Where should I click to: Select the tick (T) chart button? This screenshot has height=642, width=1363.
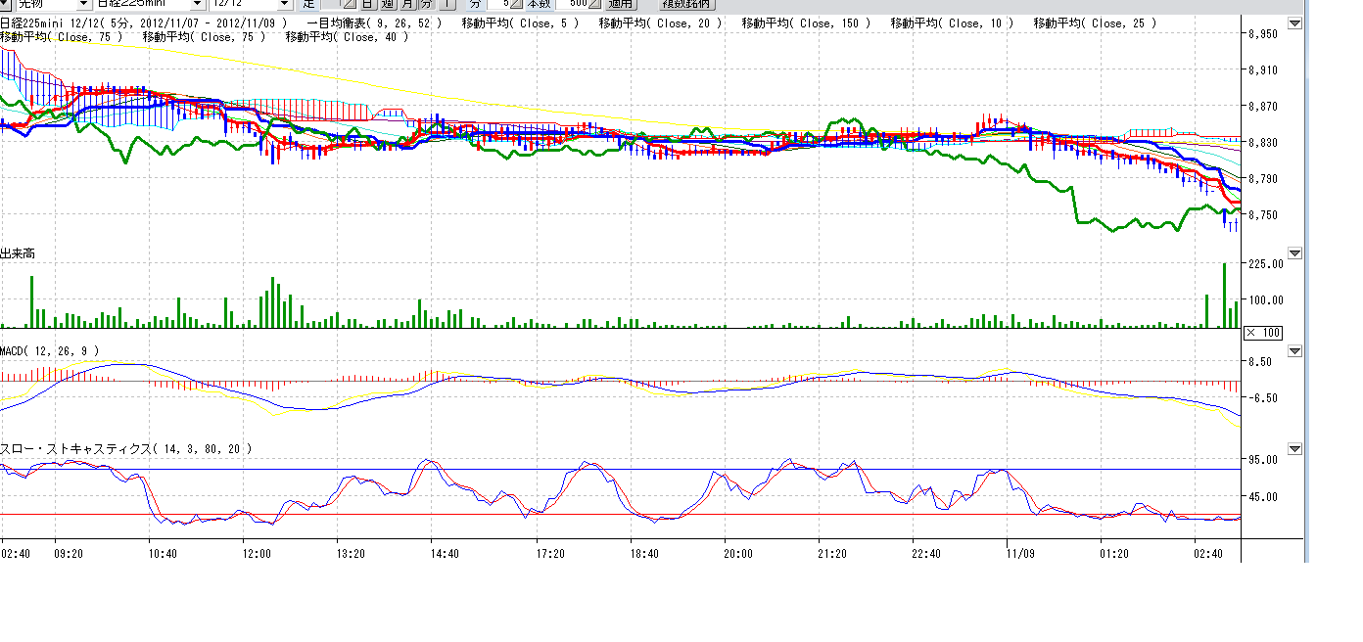click(446, 4)
